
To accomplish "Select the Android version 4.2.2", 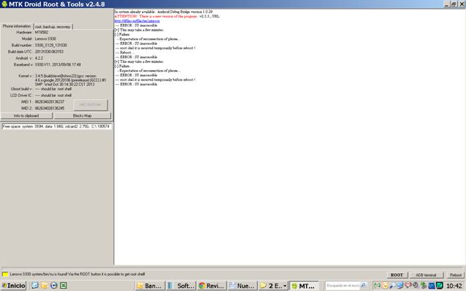I will click(39, 59).
